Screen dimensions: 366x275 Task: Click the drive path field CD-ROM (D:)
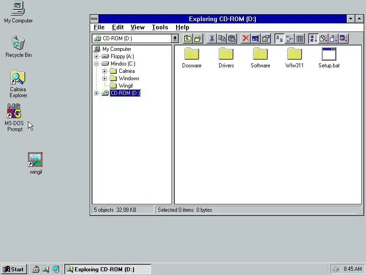[x=132, y=38]
